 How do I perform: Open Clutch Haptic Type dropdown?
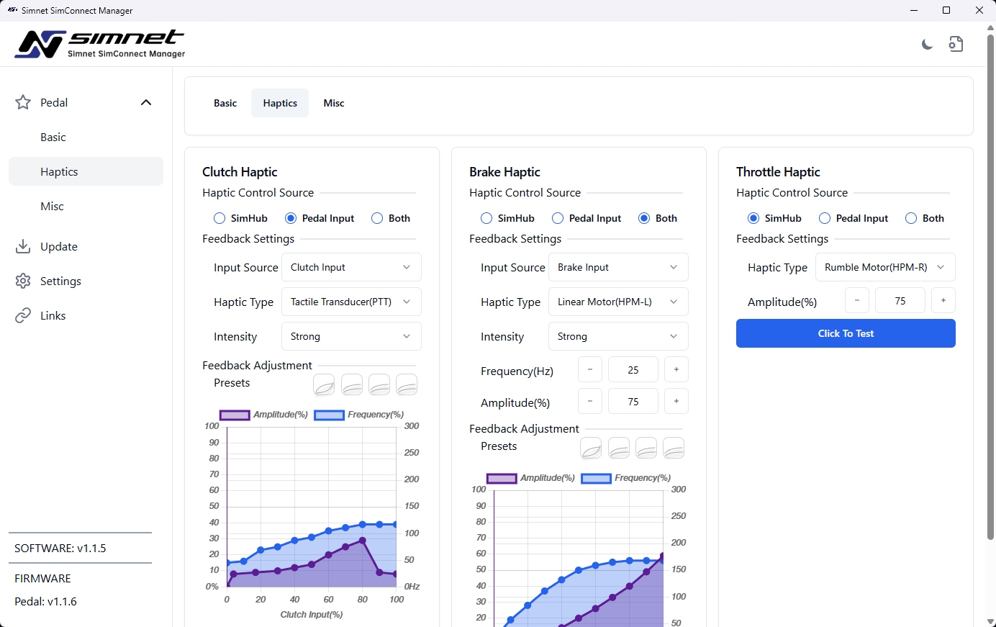point(351,302)
